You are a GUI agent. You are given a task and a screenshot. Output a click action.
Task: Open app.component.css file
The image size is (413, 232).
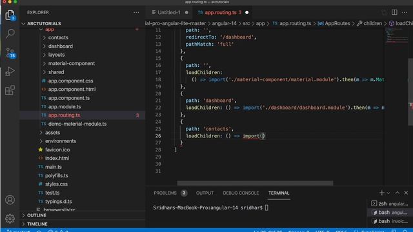point(70,81)
